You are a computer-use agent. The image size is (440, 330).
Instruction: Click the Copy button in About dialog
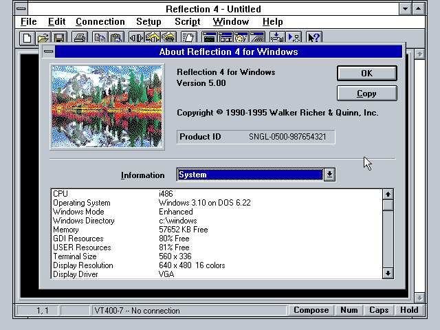[366, 93]
